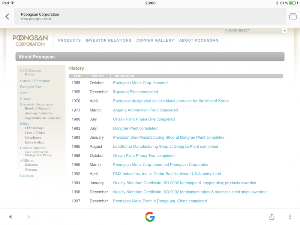The image size is (300, 225).
Task: Tap the Google logo icon
Action: 150,217
